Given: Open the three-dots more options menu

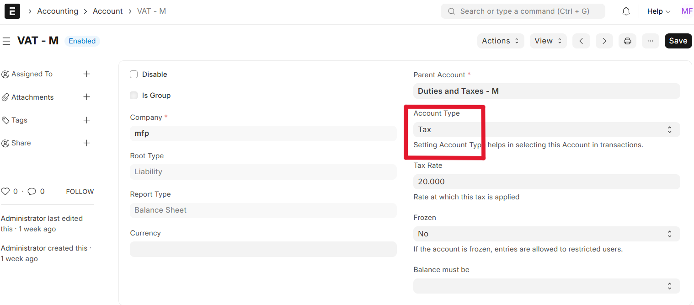Looking at the screenshot, I should tap(650, 41).
